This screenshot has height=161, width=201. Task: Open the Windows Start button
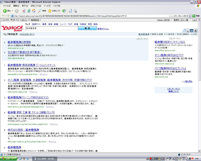pos(8,159)
